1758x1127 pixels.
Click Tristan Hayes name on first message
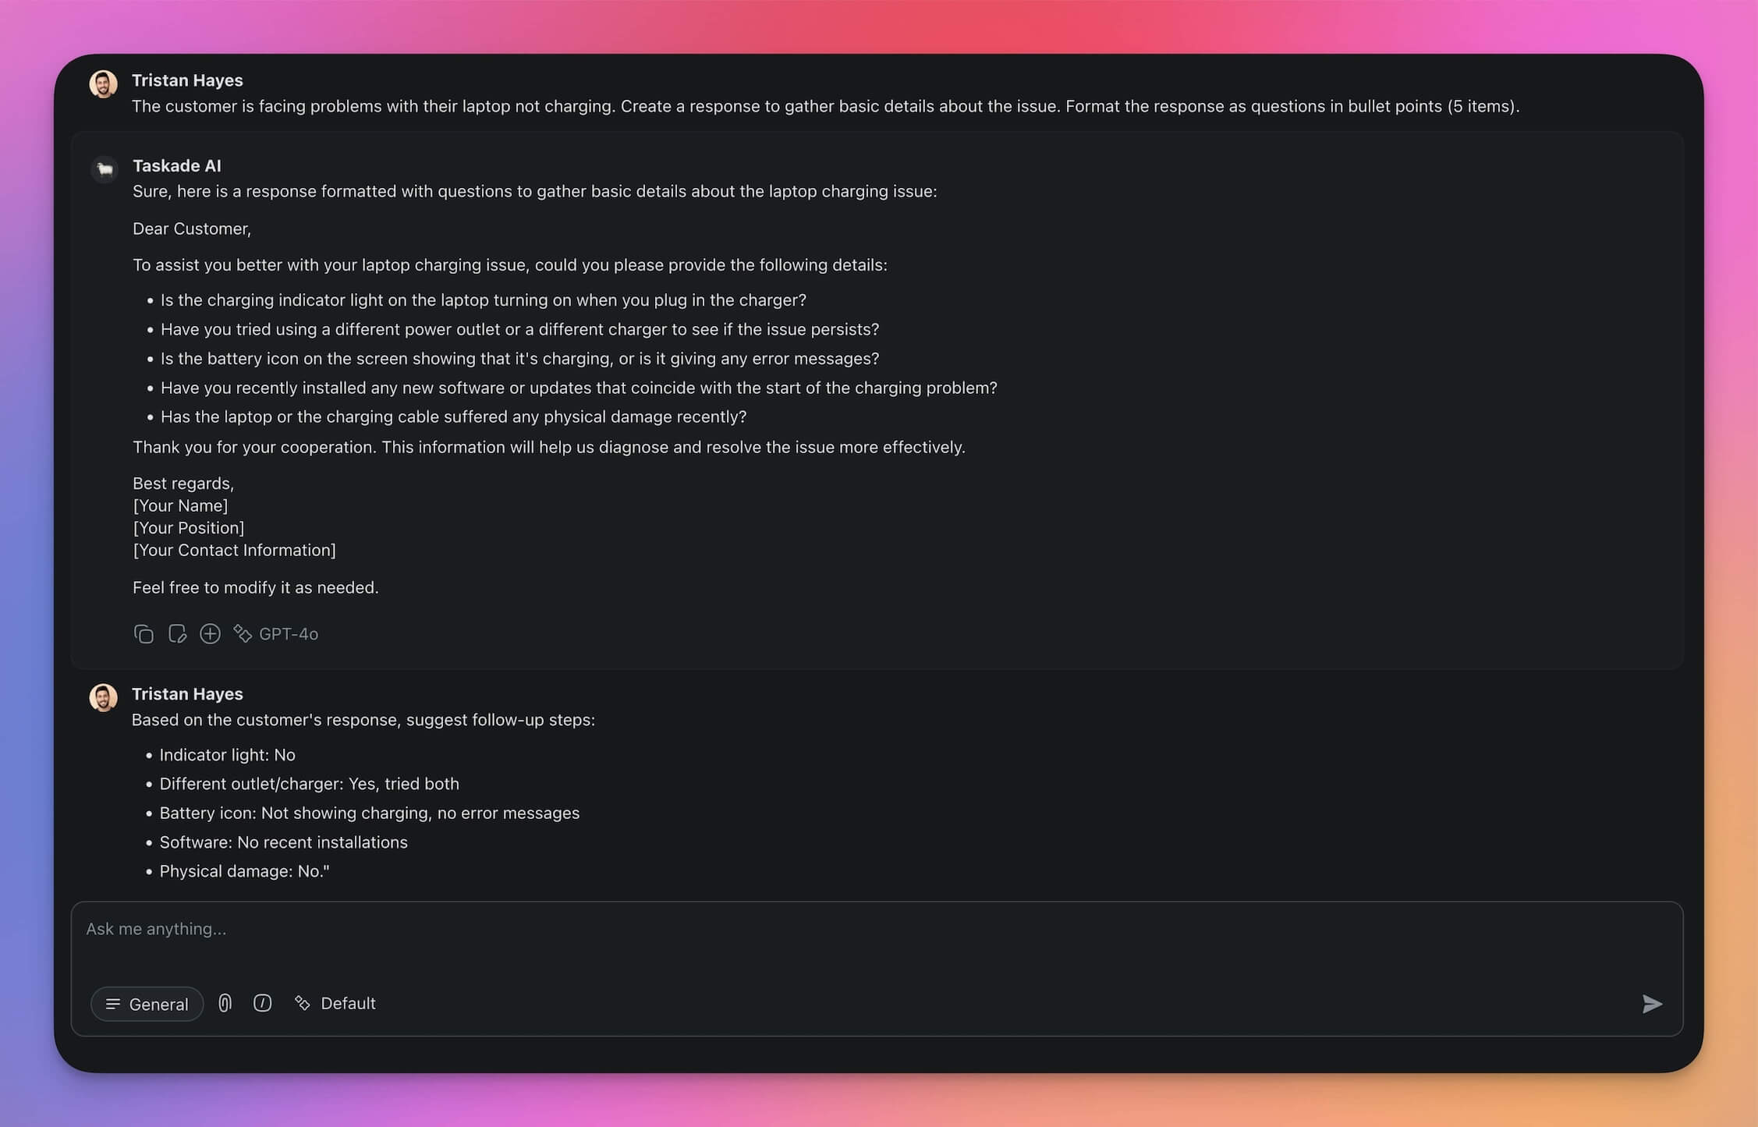187,80
